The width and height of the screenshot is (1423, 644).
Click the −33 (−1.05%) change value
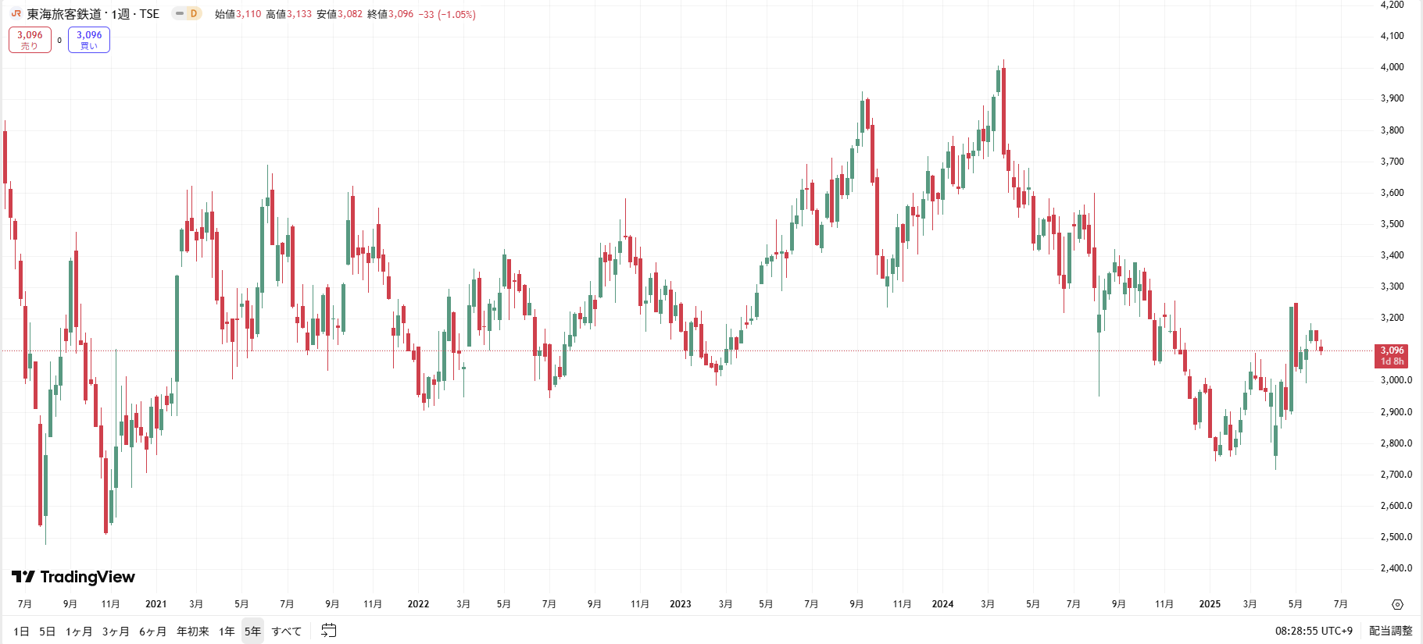tap(447, 14)
